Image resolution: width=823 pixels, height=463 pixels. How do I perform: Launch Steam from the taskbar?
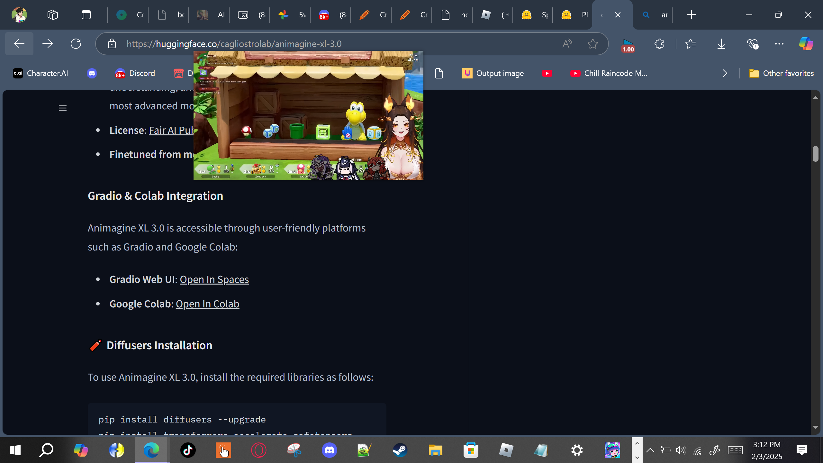[x=400, y=450]
